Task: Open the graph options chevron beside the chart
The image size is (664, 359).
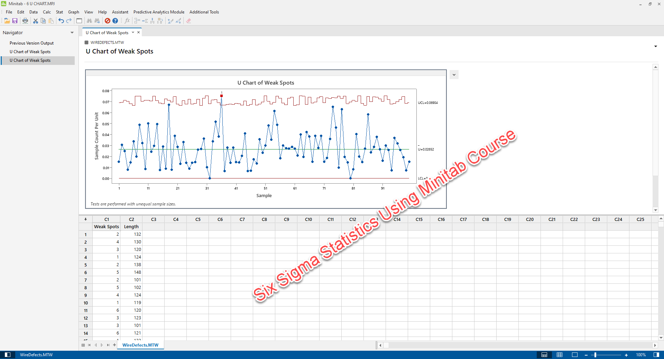Action: [x=454, y=75]
